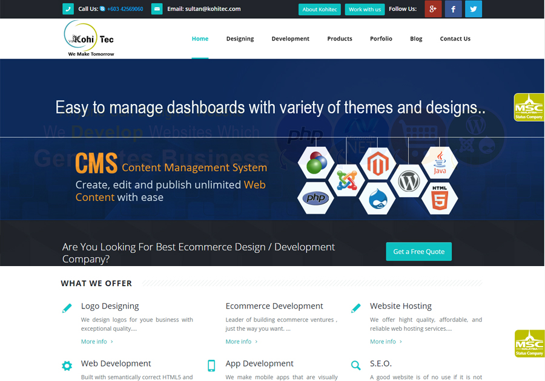Click the Drupal hexagon icon
The height and width of the screenshot is (381, 545).
point(377,198)
